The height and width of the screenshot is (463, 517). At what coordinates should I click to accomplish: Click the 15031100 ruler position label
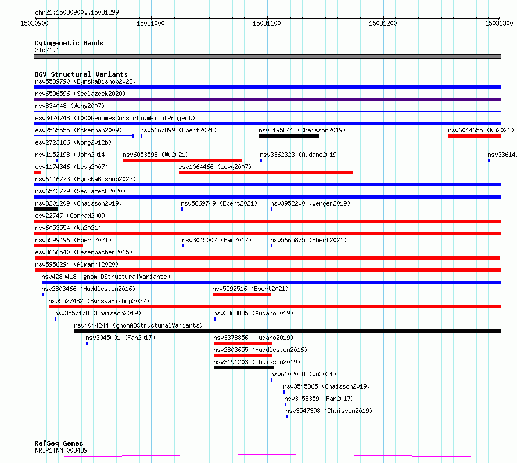click(x=267, y=23)
